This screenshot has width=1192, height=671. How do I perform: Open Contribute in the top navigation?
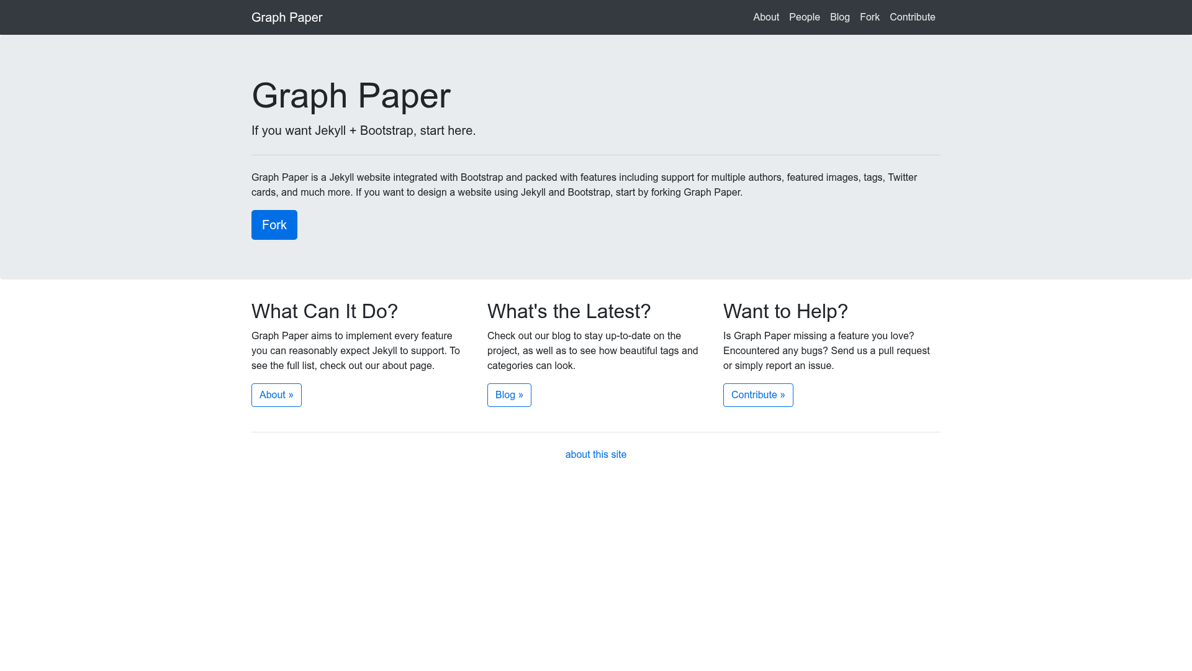tap(913, 17)
